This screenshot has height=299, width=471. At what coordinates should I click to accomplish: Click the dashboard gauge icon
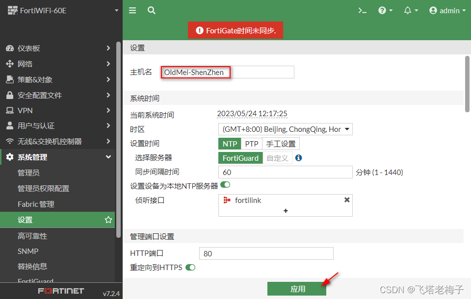pos(10,48)
